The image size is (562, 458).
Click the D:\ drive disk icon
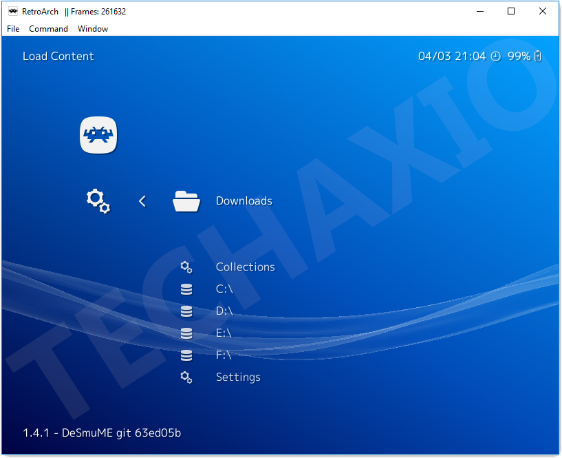[186, 311]
